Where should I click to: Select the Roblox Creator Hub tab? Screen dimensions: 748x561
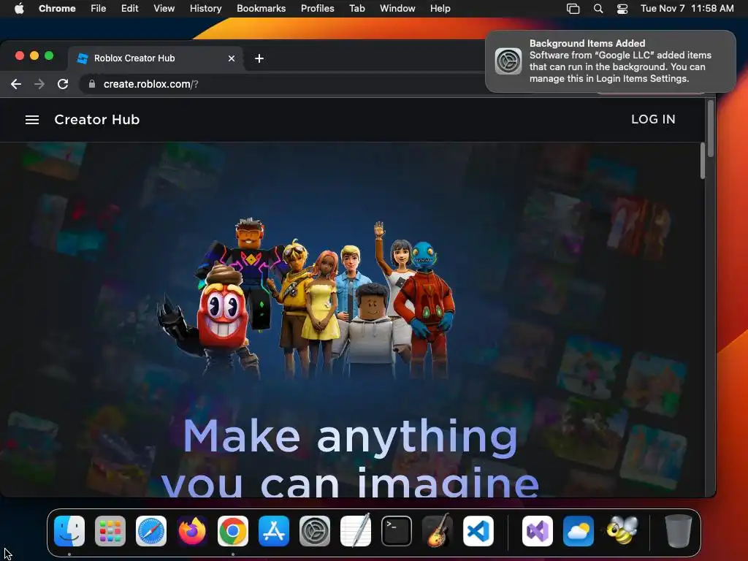[155, 58]
